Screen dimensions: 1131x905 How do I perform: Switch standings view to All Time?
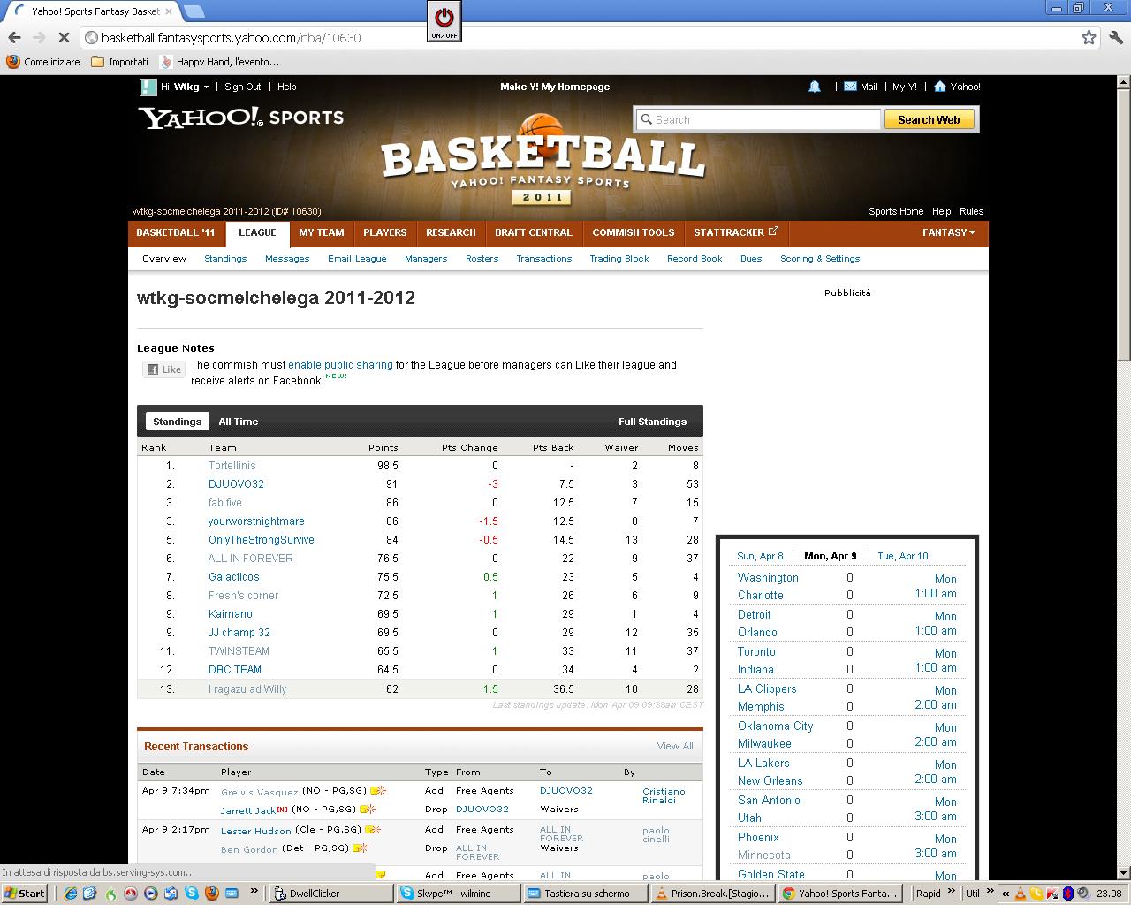click(x=239, y=422)
